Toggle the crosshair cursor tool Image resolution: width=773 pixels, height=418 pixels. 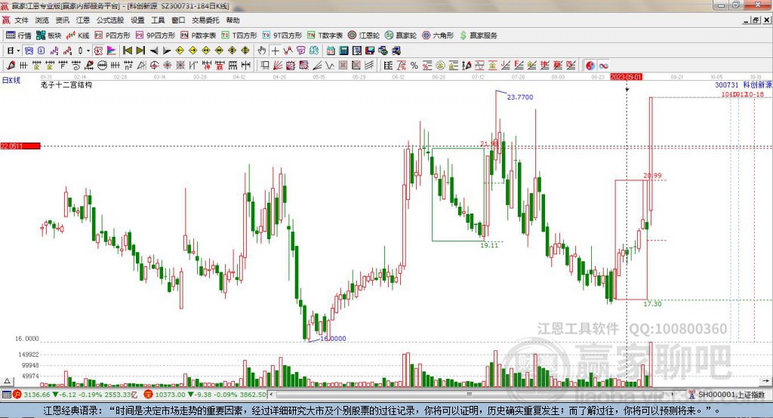[276, 51]
